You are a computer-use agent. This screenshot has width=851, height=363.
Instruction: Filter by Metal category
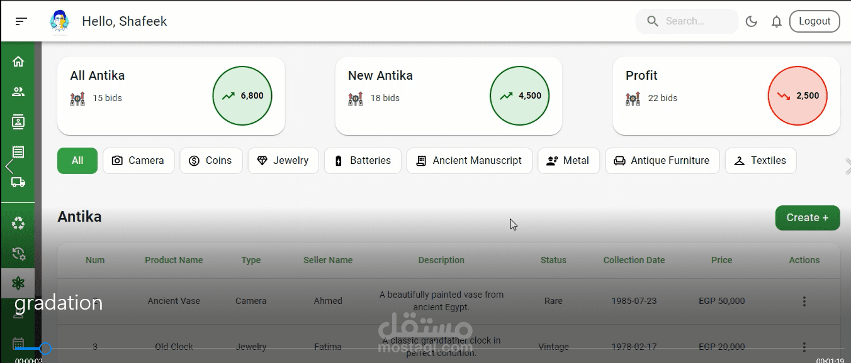click(x=568, y=161)
